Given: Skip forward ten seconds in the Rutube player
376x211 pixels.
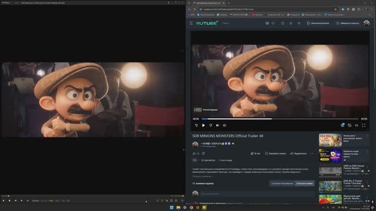Looking at the screenshot, I should [210, 125].
